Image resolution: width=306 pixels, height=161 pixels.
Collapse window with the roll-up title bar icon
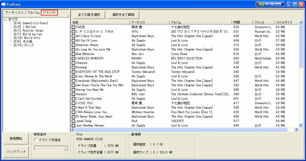tap(267, 4)
